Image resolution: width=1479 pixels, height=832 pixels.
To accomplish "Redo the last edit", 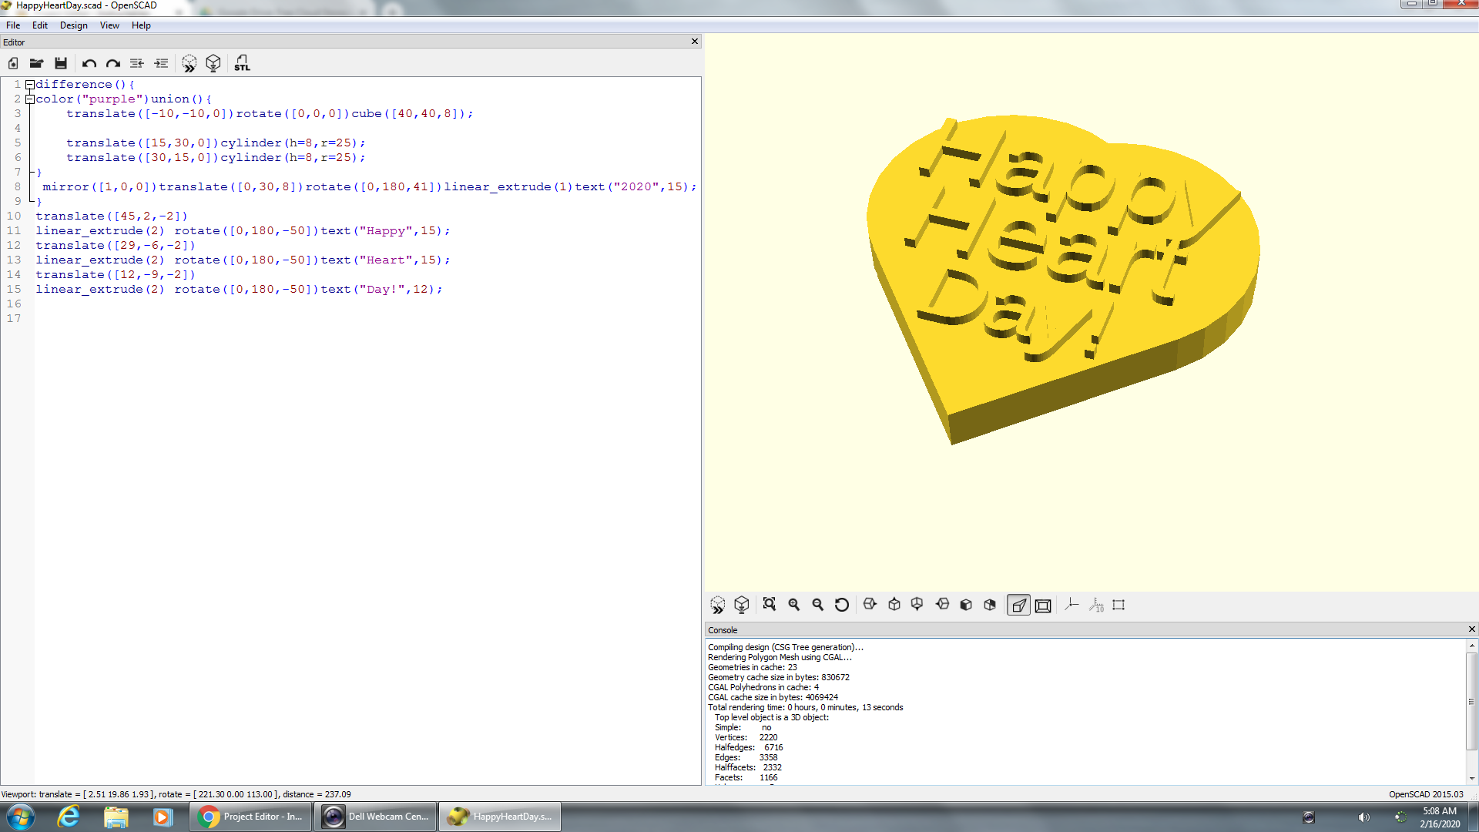I will [x=113, y=63].
